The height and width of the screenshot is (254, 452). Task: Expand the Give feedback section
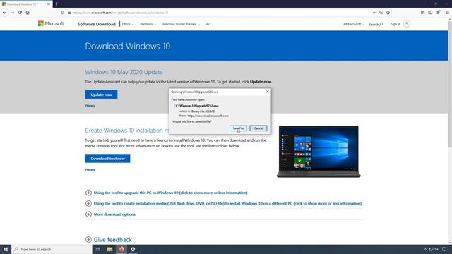coord(109,240)
